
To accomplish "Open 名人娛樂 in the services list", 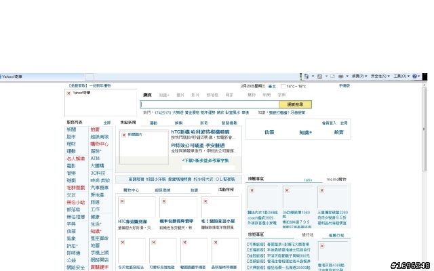I will pos(75,159).
